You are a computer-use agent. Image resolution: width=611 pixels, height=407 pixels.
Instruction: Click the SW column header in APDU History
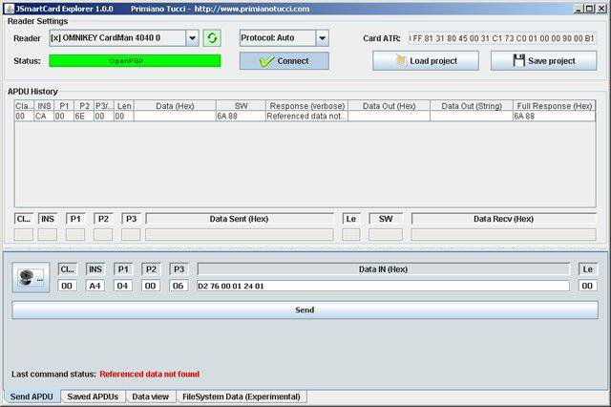(241, 106)
